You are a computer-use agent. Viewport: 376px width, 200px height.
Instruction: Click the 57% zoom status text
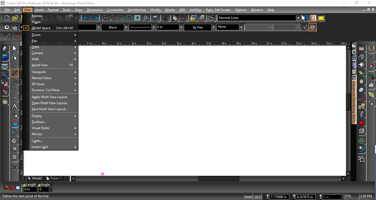click(x=348, y=196)
